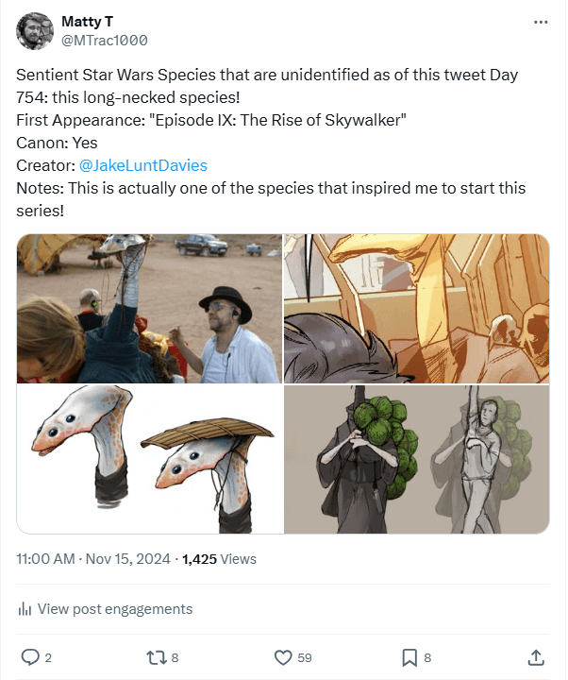Click the reply speech bubble icon
568x680 pixels.
click(x=29, y=656)
